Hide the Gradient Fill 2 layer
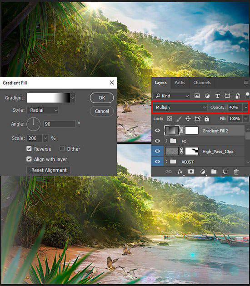The image size is (250, 286). click(x=157, y=130)
